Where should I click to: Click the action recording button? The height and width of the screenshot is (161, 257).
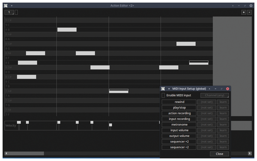click(179, 113)
